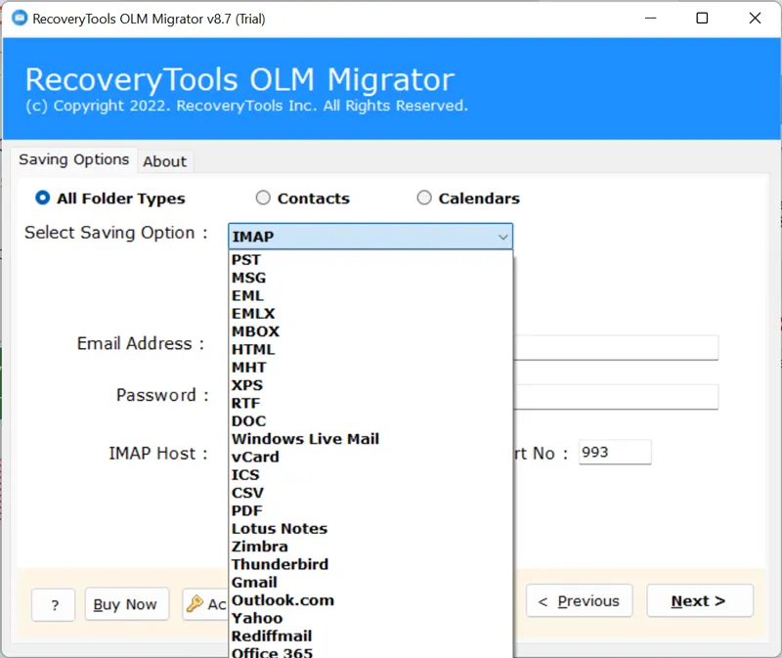Viewport: 782px width, 658px height.
Task: Pick Lotus Notes from the list
Action: click(280, 529)
